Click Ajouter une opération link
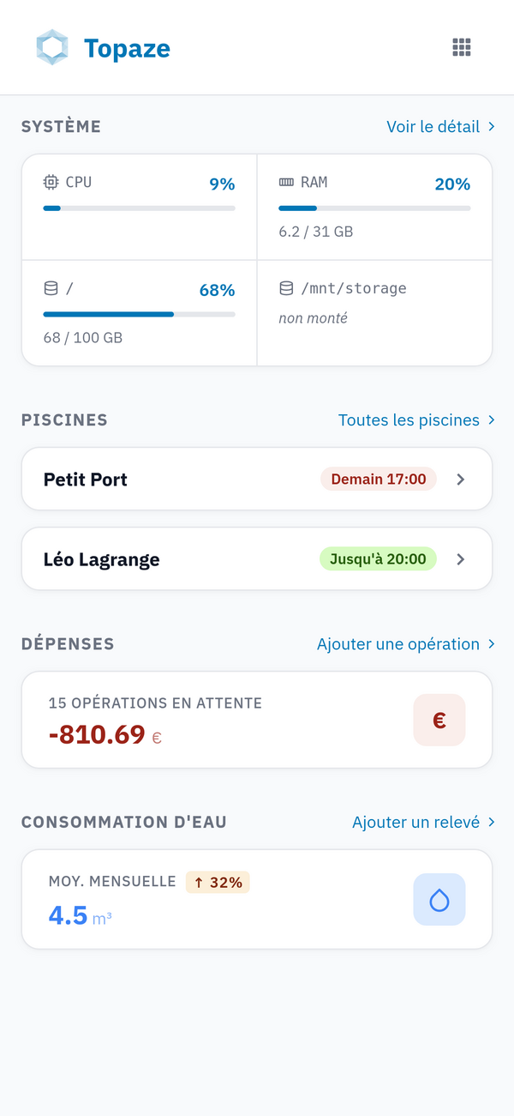 [x=398, y=644]
